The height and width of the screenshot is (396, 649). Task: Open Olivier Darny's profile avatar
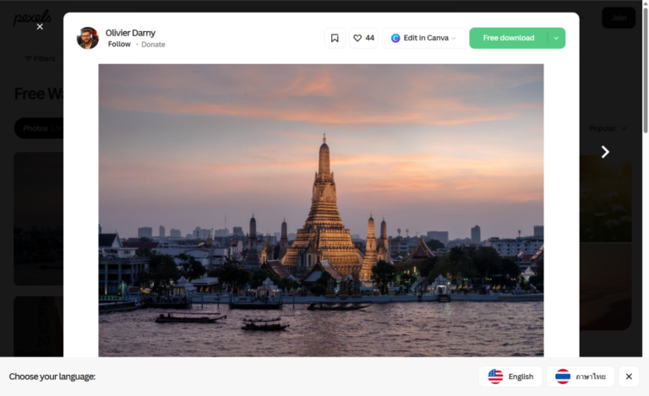coord(88,38)
